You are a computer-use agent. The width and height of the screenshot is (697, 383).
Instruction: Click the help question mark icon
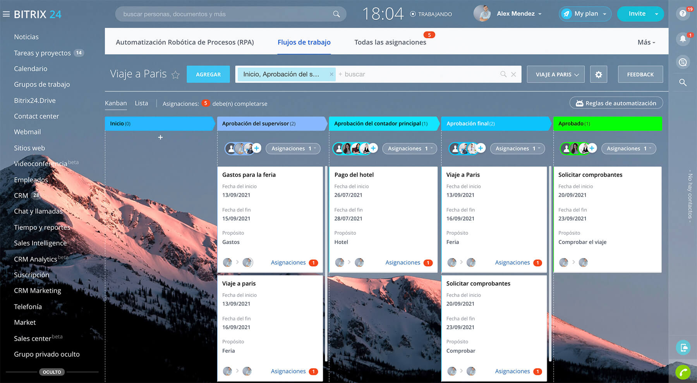click(x=683, y=14)
